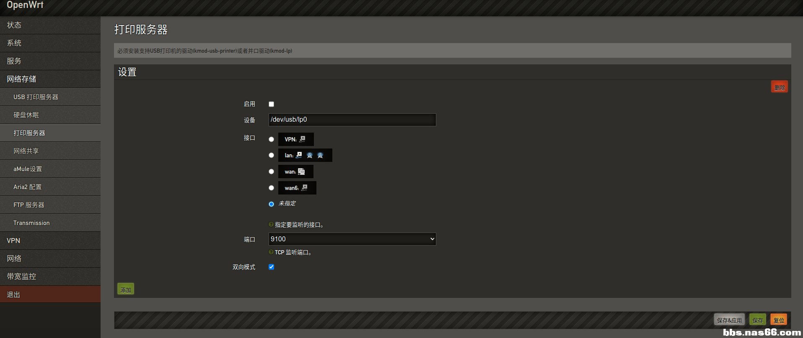Open the FTP 服务器 menu item

click(29, 205)
